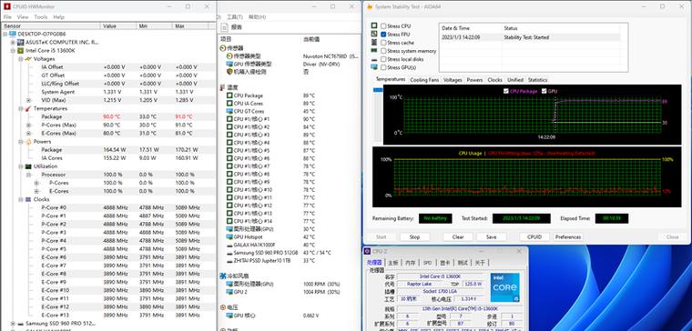The width and height of the screenshot is (692, 331).
Task: Click the Package 90.0 °C value
Action: [x=112, y=116]
